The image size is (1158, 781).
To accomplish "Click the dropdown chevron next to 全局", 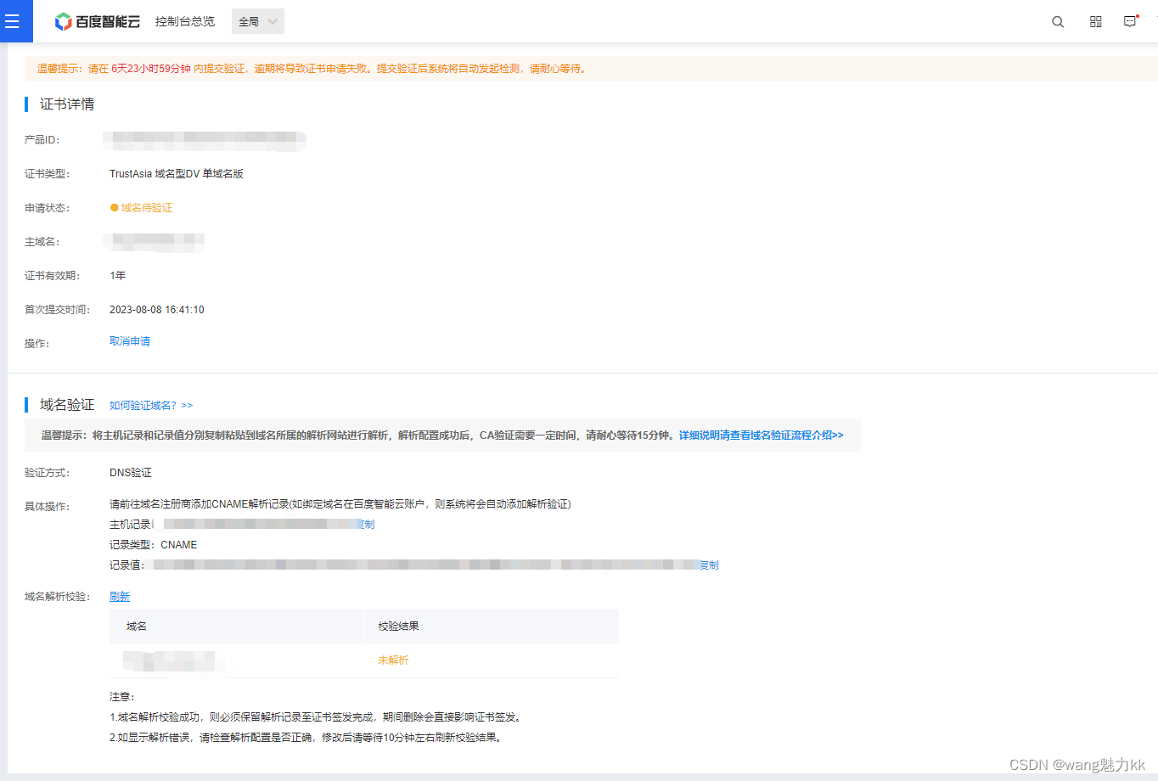I will point(272,21).
